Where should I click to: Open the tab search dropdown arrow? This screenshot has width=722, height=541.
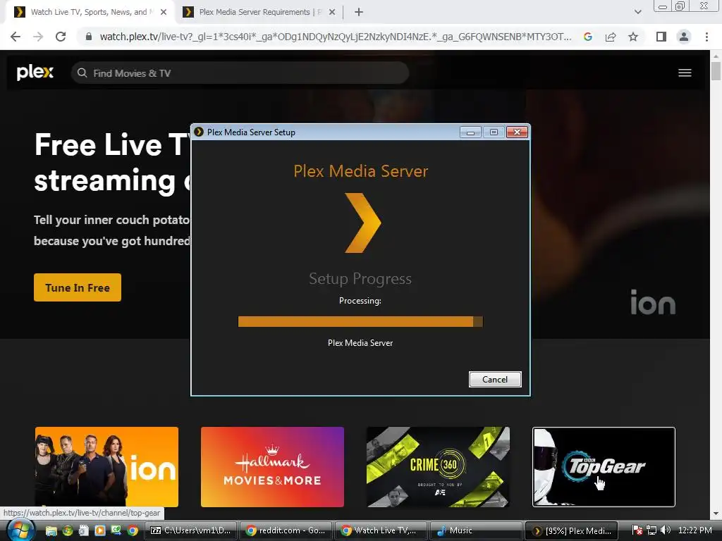tap(637, 12)
